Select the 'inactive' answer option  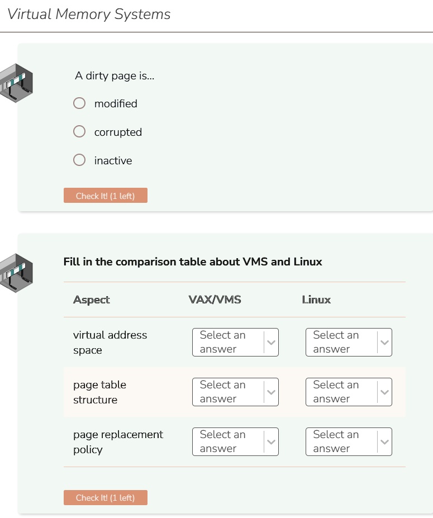click(x=79, y=160)
